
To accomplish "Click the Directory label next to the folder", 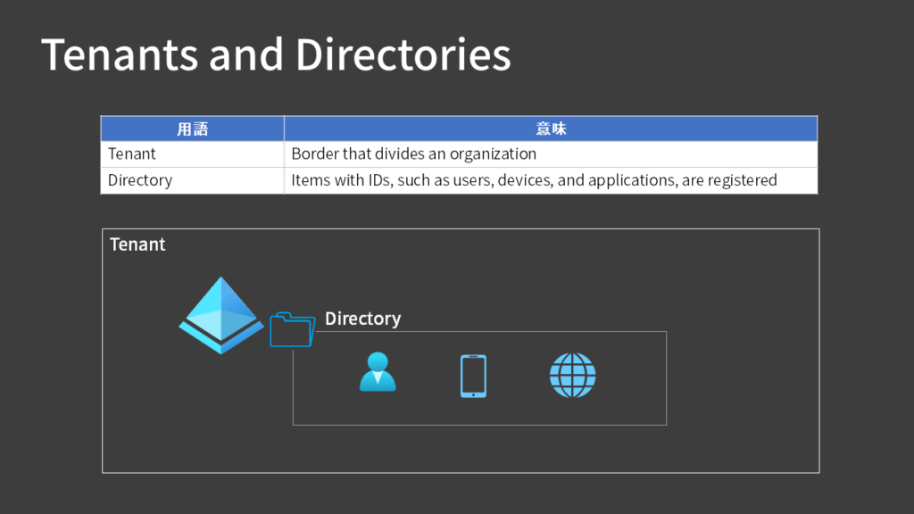I will click(x=362, y=318).
